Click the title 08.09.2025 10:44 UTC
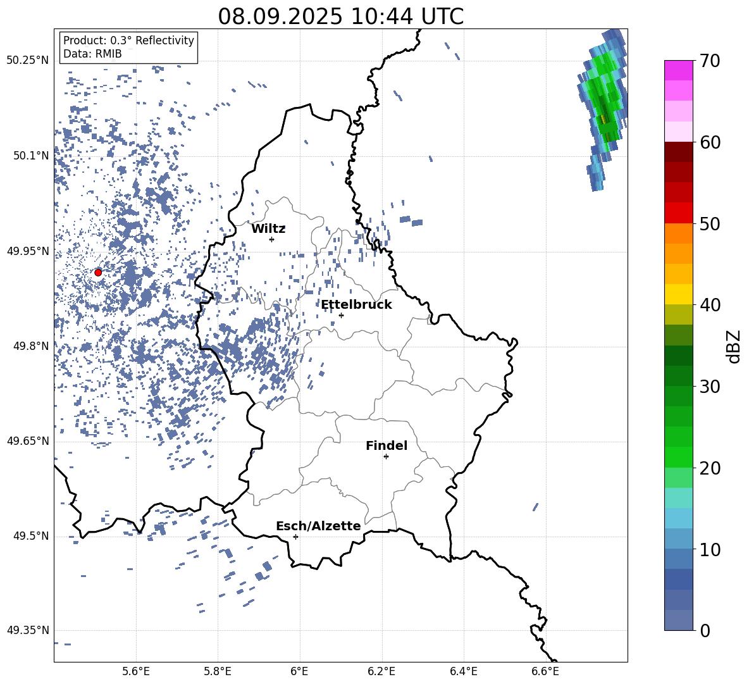The image size is (749, 684). (340, 16)
